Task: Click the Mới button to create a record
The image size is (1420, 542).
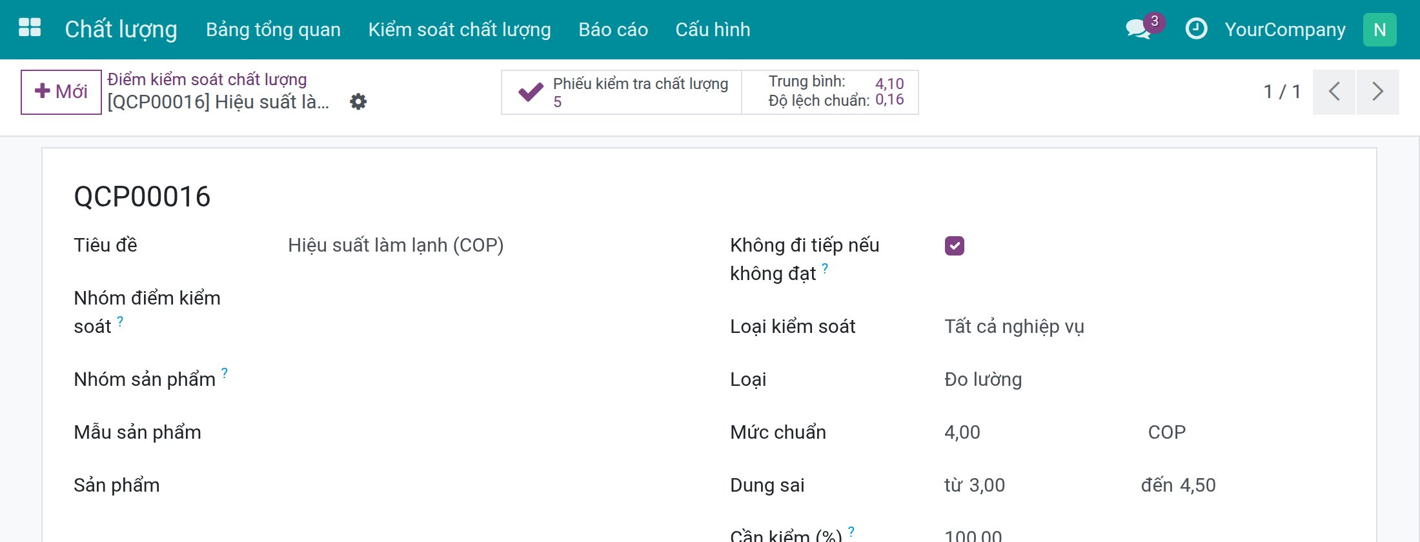Action: pos(61,92)
